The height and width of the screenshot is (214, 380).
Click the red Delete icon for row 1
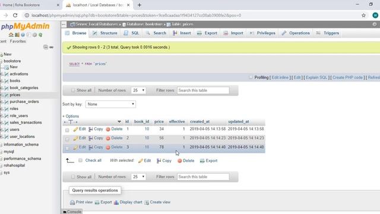tap(108, 130)
